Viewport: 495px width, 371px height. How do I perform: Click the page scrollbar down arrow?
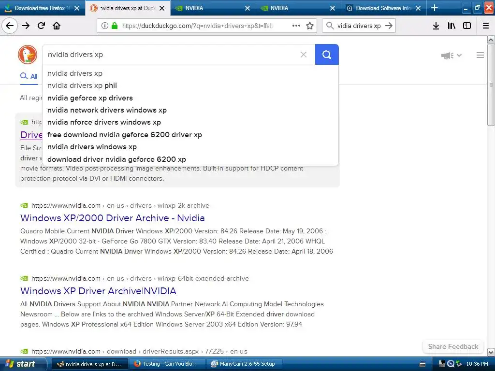coord(491,352)
